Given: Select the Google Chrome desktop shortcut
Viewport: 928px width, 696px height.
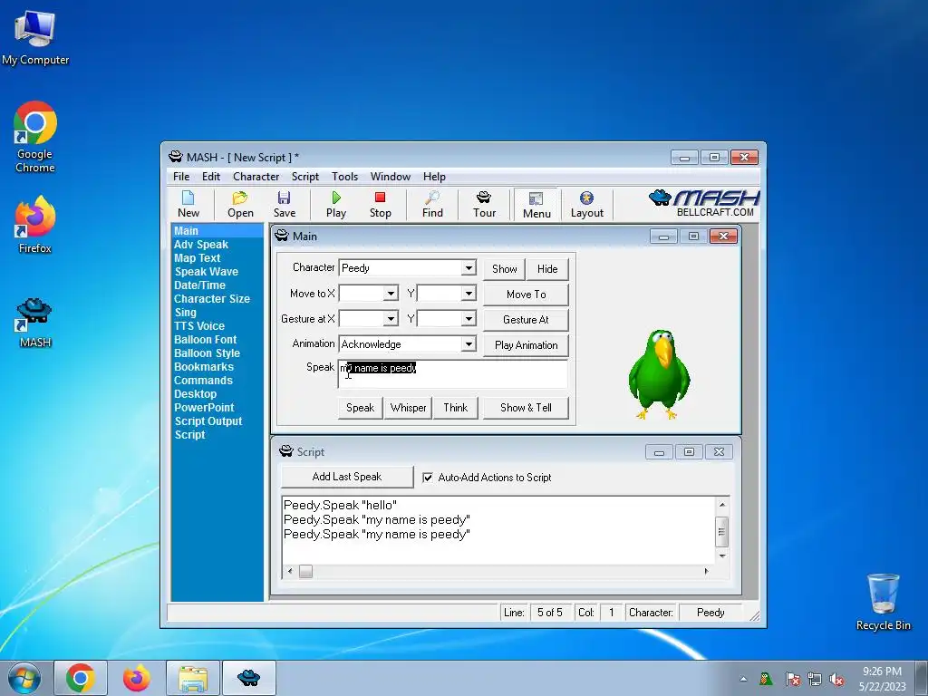Looking at the screenshot, I should coord(35,137).
